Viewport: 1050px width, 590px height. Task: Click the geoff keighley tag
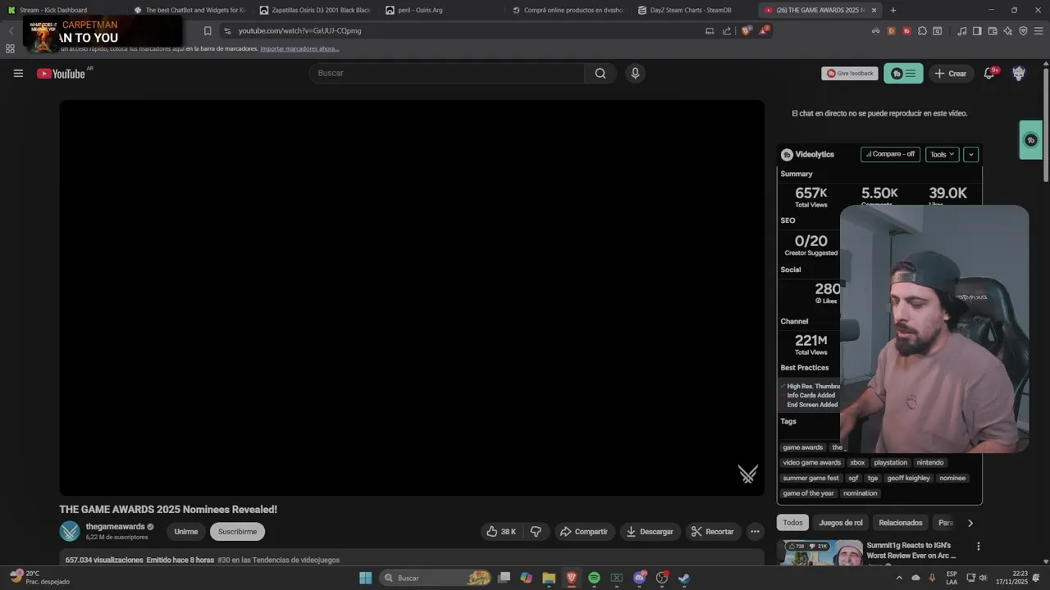click(909, 478)
